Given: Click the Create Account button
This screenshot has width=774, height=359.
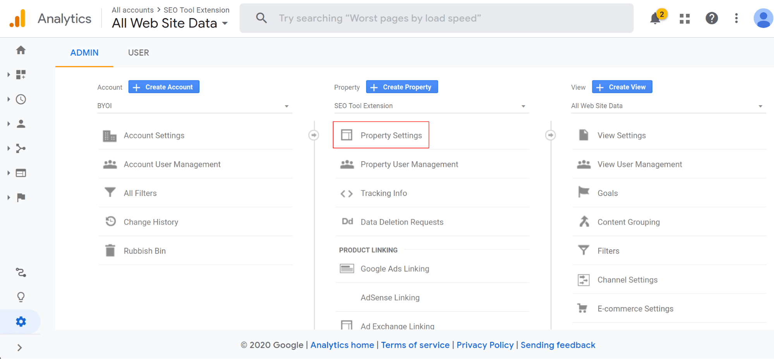Looking at the screenshot, I should pos(164,87).
